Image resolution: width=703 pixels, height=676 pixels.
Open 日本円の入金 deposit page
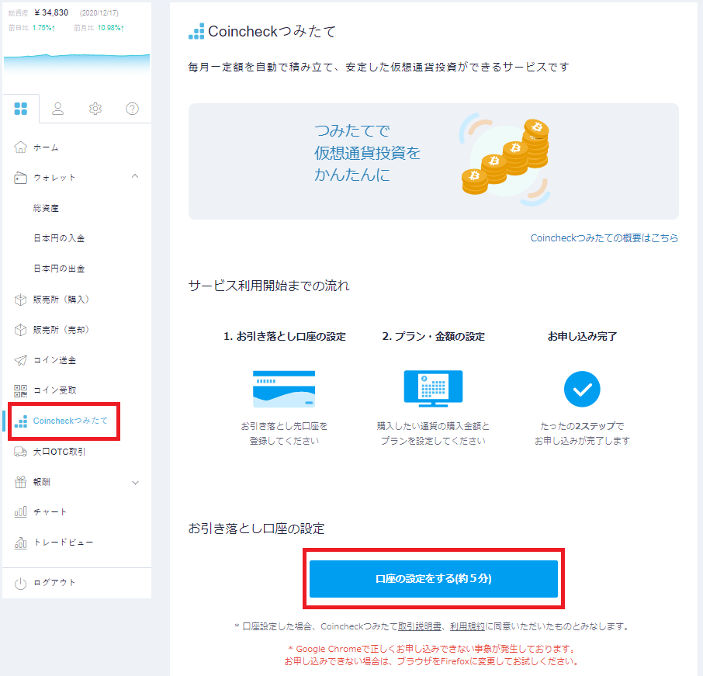click(x=59, y=238)
